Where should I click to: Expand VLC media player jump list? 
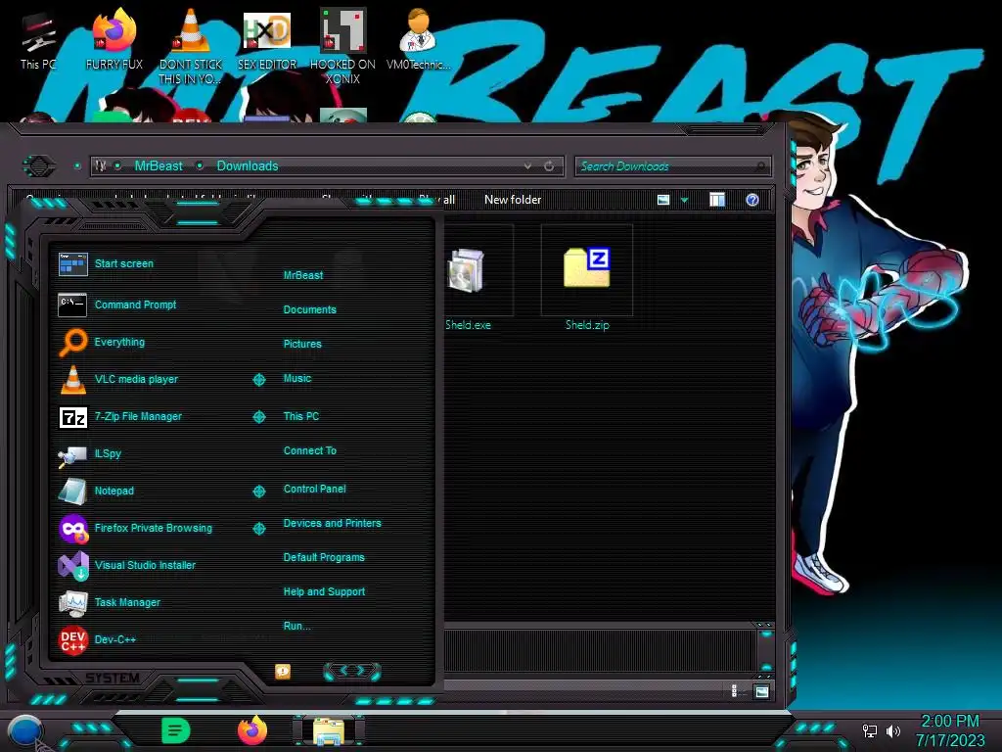coord(258,380)
